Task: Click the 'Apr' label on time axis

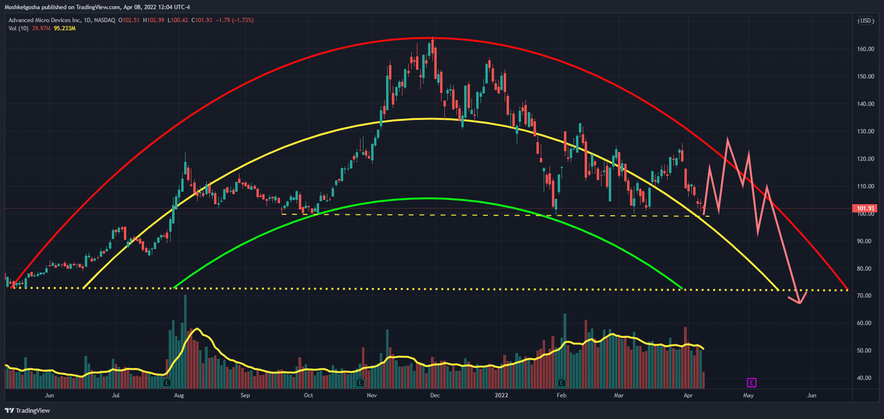Action: [x=688, y=395]
